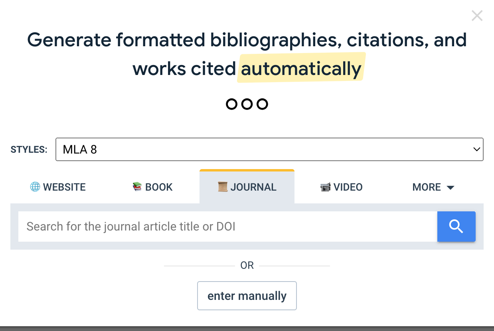Close the citation generator dialog
Screen dimensions: 494x331
(477, 16)
